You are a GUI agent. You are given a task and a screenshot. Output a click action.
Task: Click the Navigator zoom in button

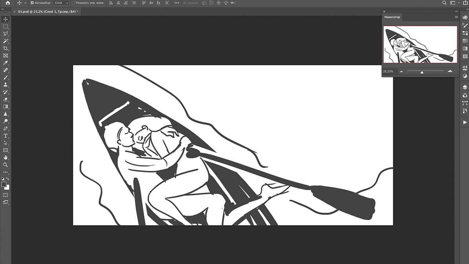(x=450, y=71)
